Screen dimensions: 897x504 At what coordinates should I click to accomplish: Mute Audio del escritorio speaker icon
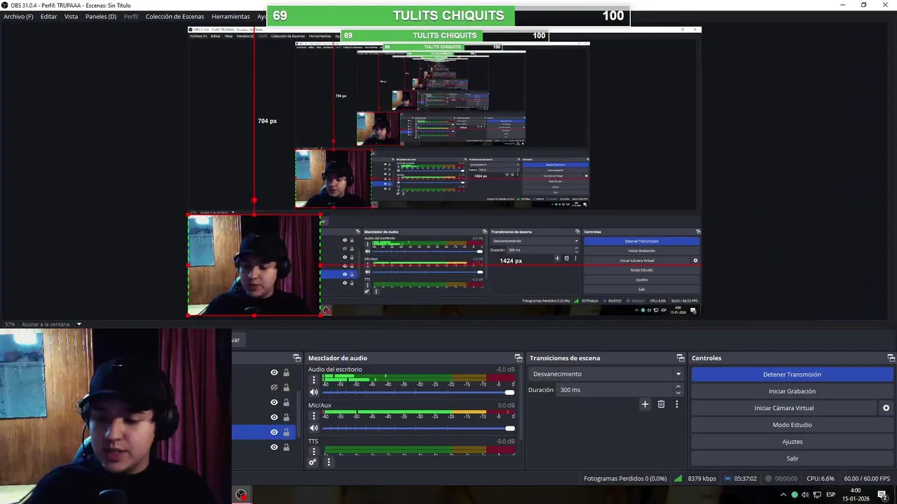314,392
